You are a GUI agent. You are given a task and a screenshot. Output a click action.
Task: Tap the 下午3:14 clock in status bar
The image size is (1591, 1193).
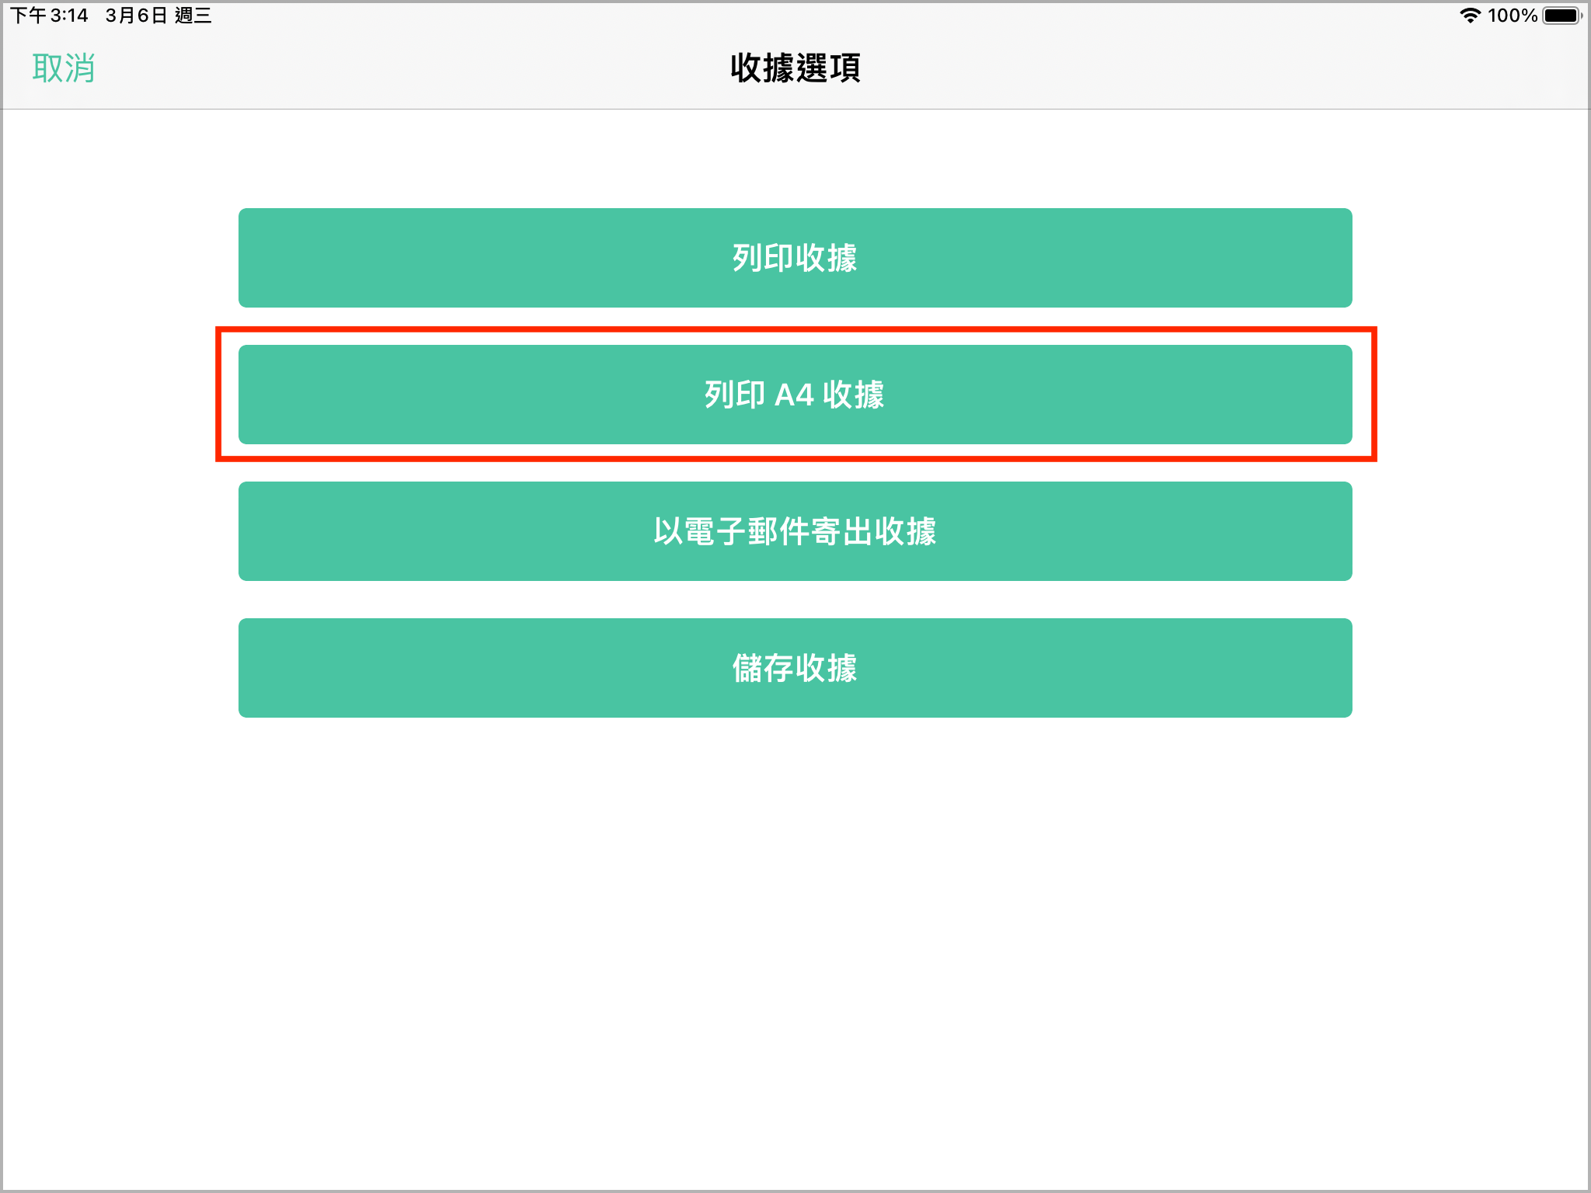point(49,16)
